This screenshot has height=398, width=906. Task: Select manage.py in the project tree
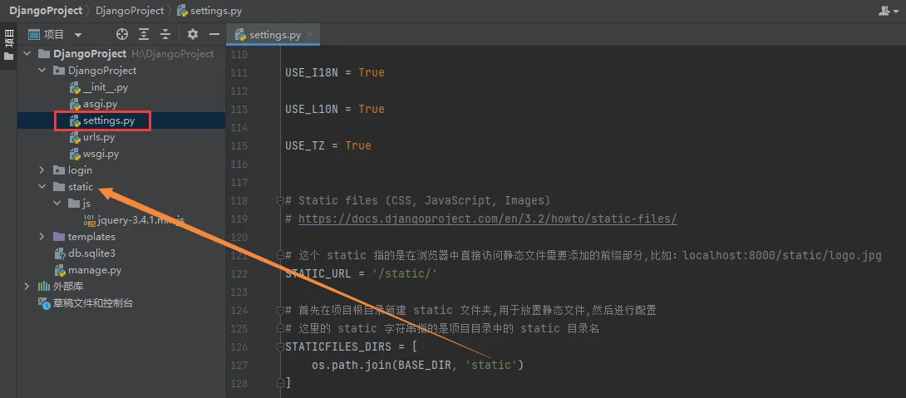pyautogui.click(x=94, y=270)
